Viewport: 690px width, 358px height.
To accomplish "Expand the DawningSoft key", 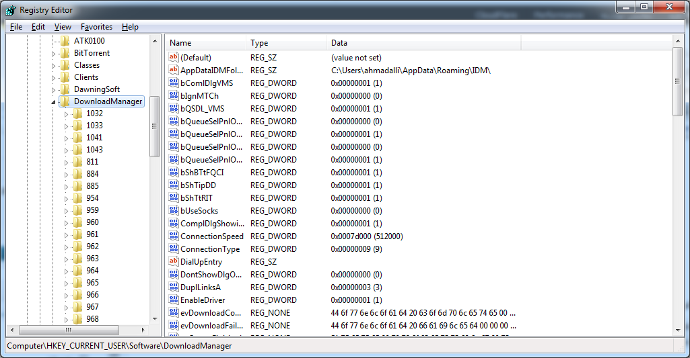I will (x=54, y=90).
